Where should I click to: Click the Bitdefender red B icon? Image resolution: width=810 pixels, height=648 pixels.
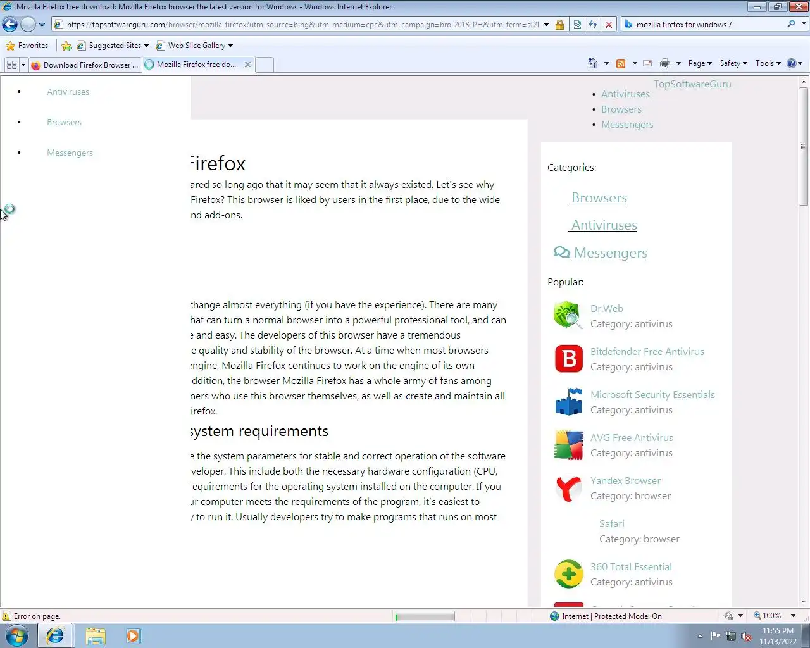[x=568, y=359]
